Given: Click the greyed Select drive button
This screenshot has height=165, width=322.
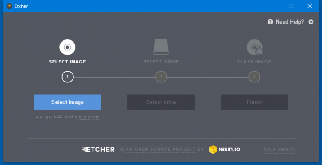Looking at the screenshot, I should tap(161, 102).
